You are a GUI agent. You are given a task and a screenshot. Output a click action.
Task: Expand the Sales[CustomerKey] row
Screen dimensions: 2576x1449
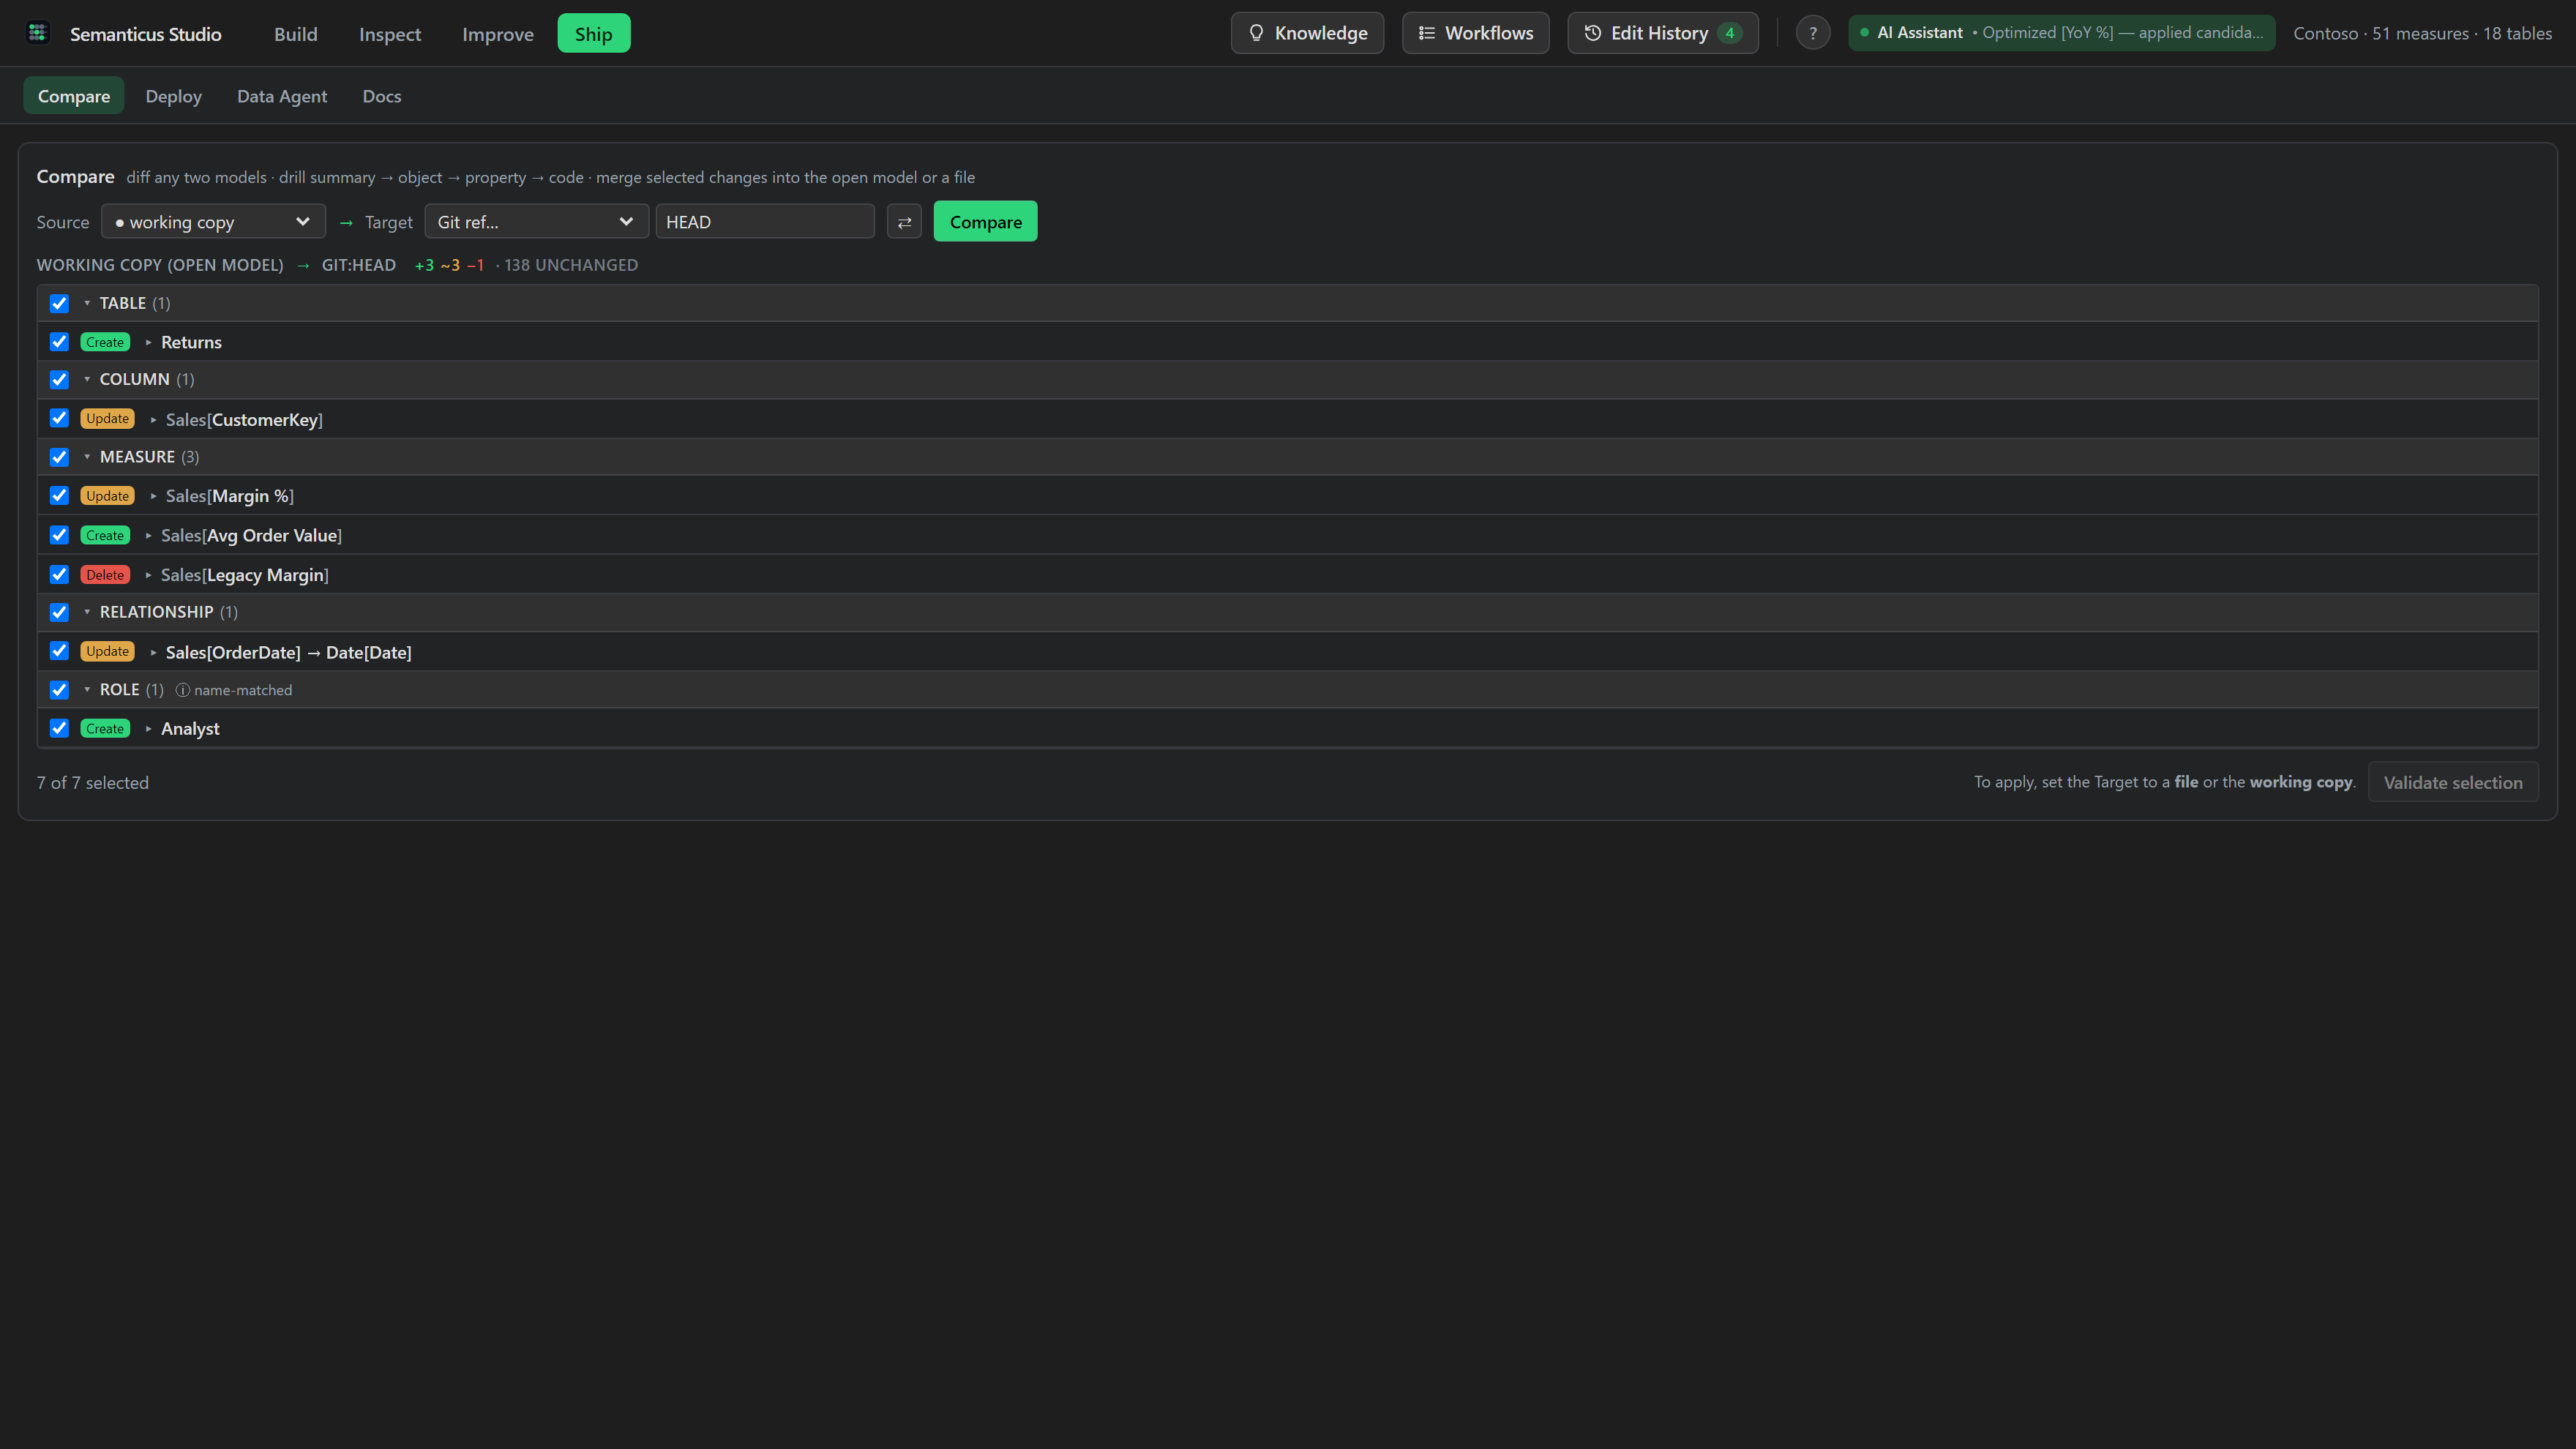[153, 420]
